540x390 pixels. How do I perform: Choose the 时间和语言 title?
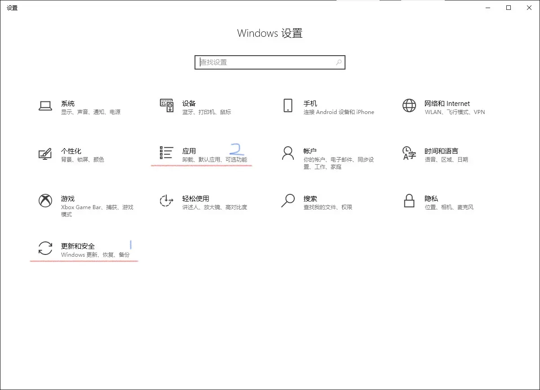442,151
